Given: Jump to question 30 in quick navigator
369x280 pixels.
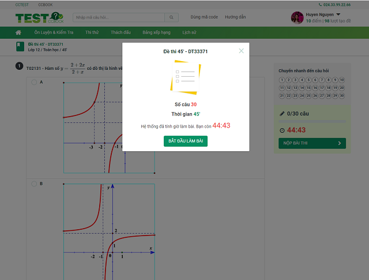Looking at the screenshot, I should (342, 95).
